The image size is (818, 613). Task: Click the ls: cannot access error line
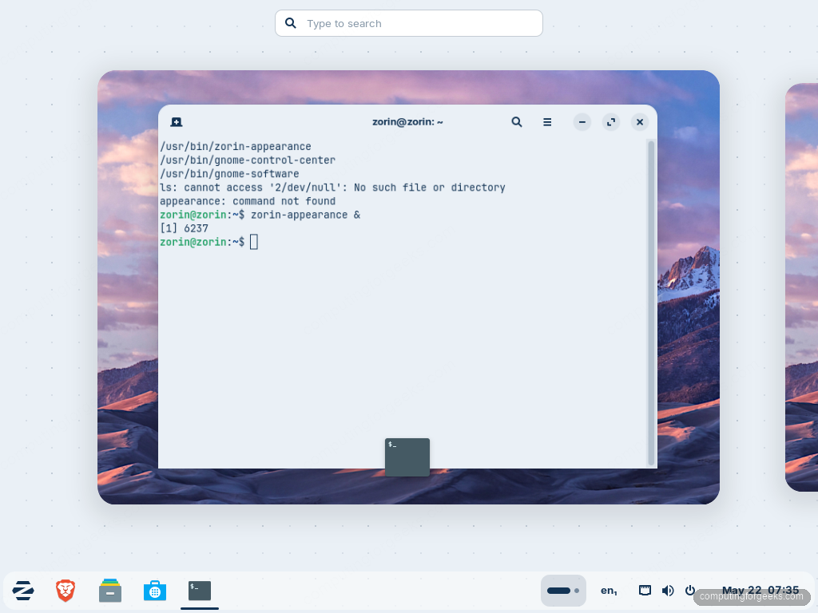[x=332, y=188]
